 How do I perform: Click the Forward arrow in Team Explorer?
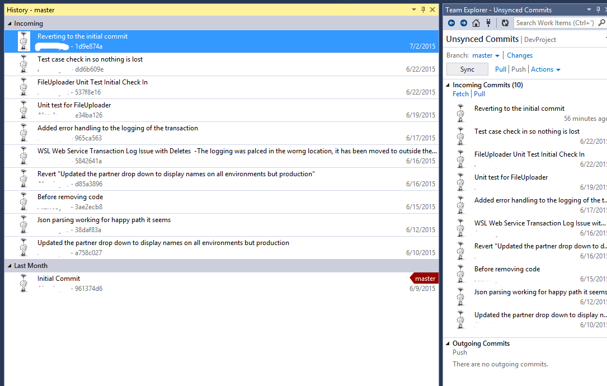coord(463,23)
